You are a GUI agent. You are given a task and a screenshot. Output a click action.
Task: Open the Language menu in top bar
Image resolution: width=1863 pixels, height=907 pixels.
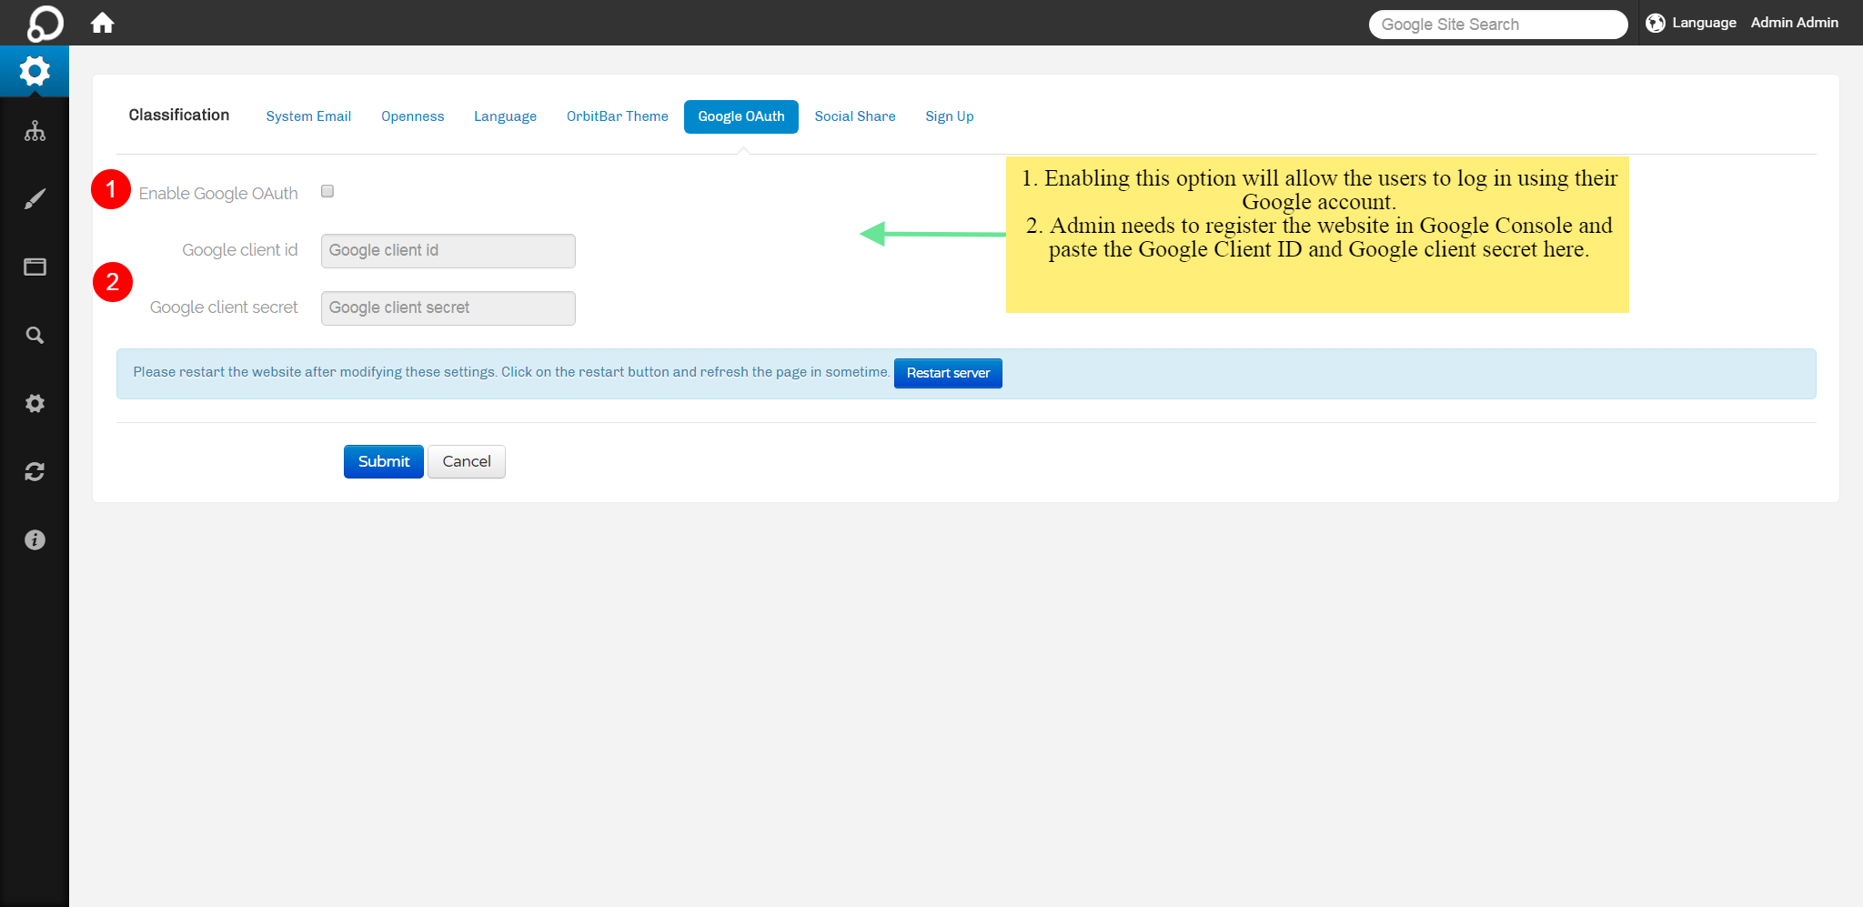point(1692,23)
